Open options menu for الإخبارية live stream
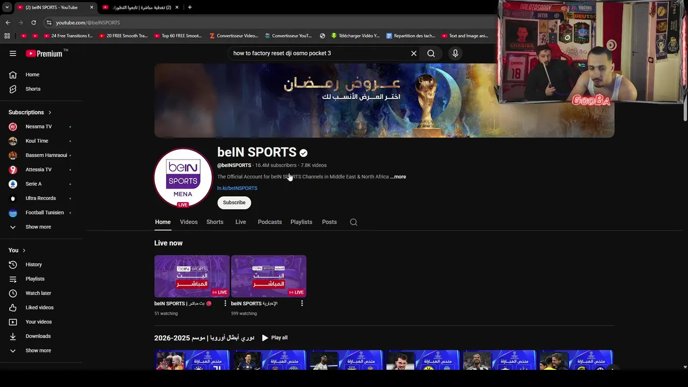This screenshot has width=688, height=387. coord(302,304)
